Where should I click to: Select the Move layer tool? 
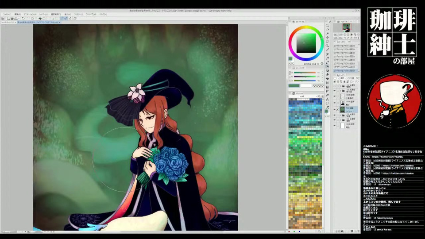[328, 38]
